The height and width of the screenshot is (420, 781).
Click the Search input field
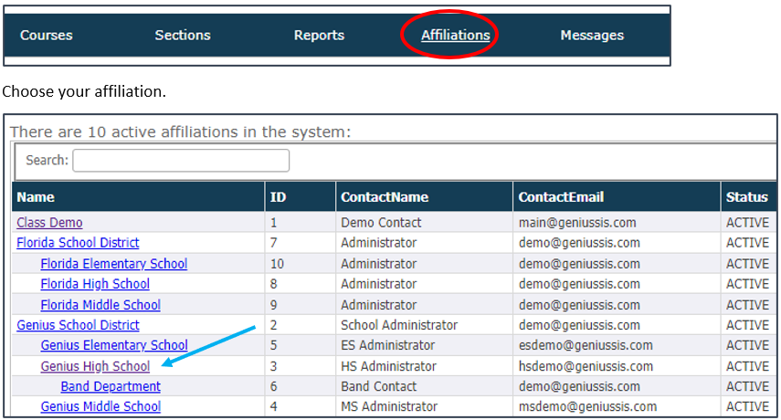(x=181, y=160)
